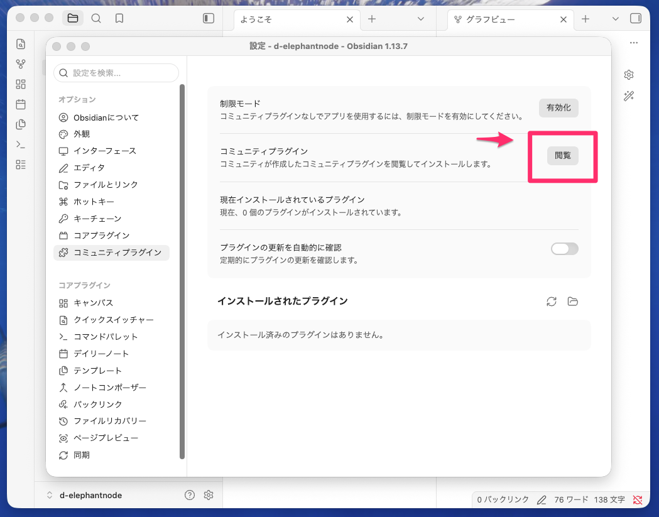659x517 pixels.
Task: Switch to the グラフビュー tab
Action: point(511,19)
